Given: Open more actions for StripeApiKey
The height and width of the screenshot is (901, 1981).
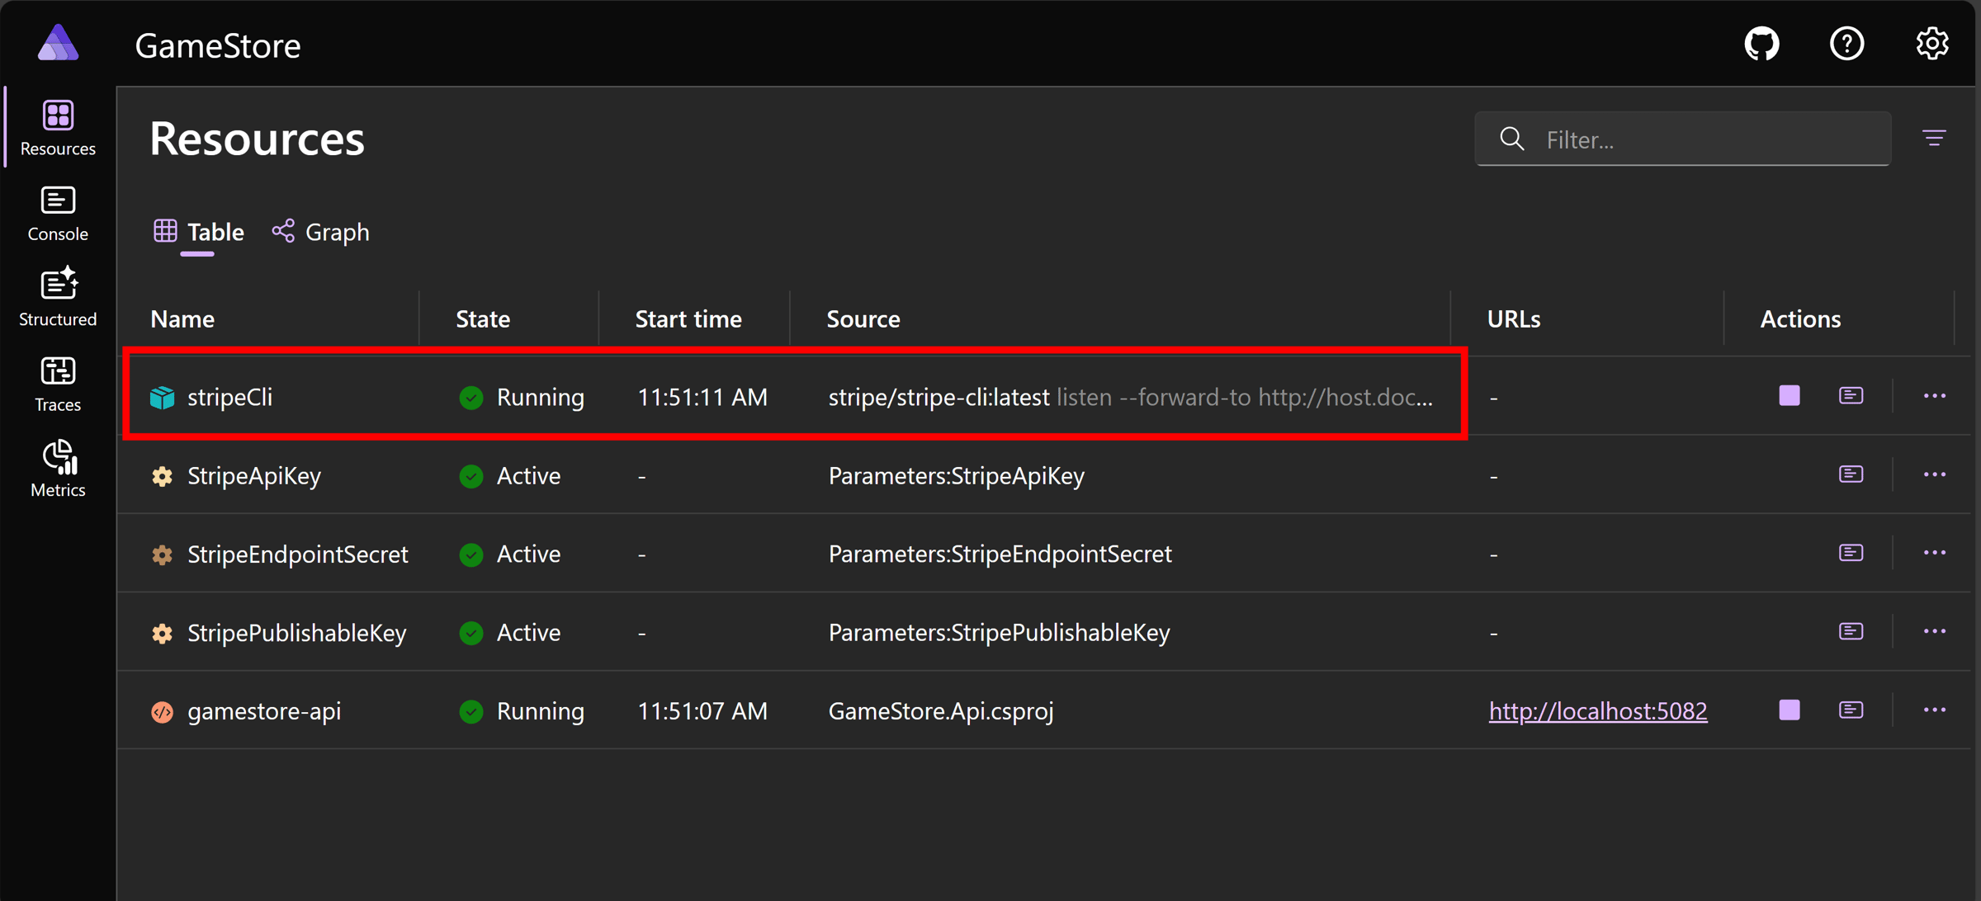Looking at the screenshot, I should point(1934,474).
